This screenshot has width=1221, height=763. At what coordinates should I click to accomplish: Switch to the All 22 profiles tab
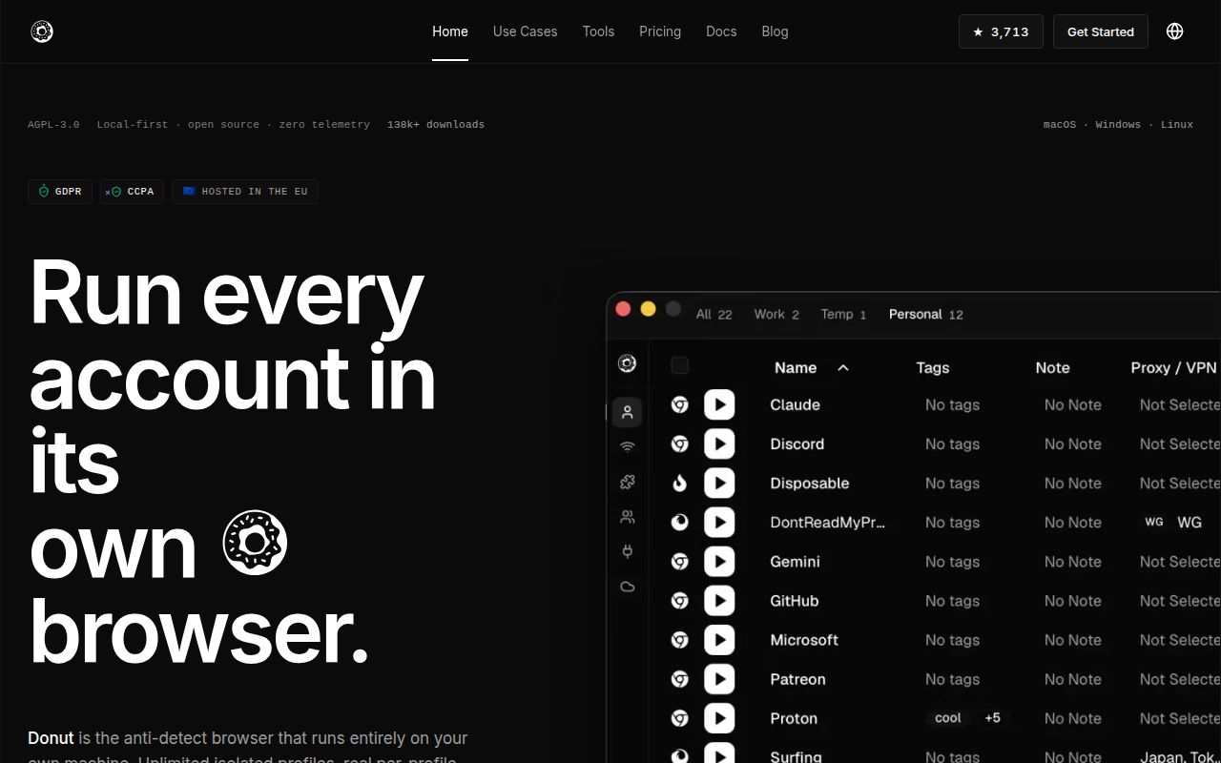pyautogui.click(x=714, y=314)
